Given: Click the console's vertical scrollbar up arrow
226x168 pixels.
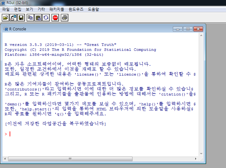Looking at the screenshot, I should click(201, 35).
